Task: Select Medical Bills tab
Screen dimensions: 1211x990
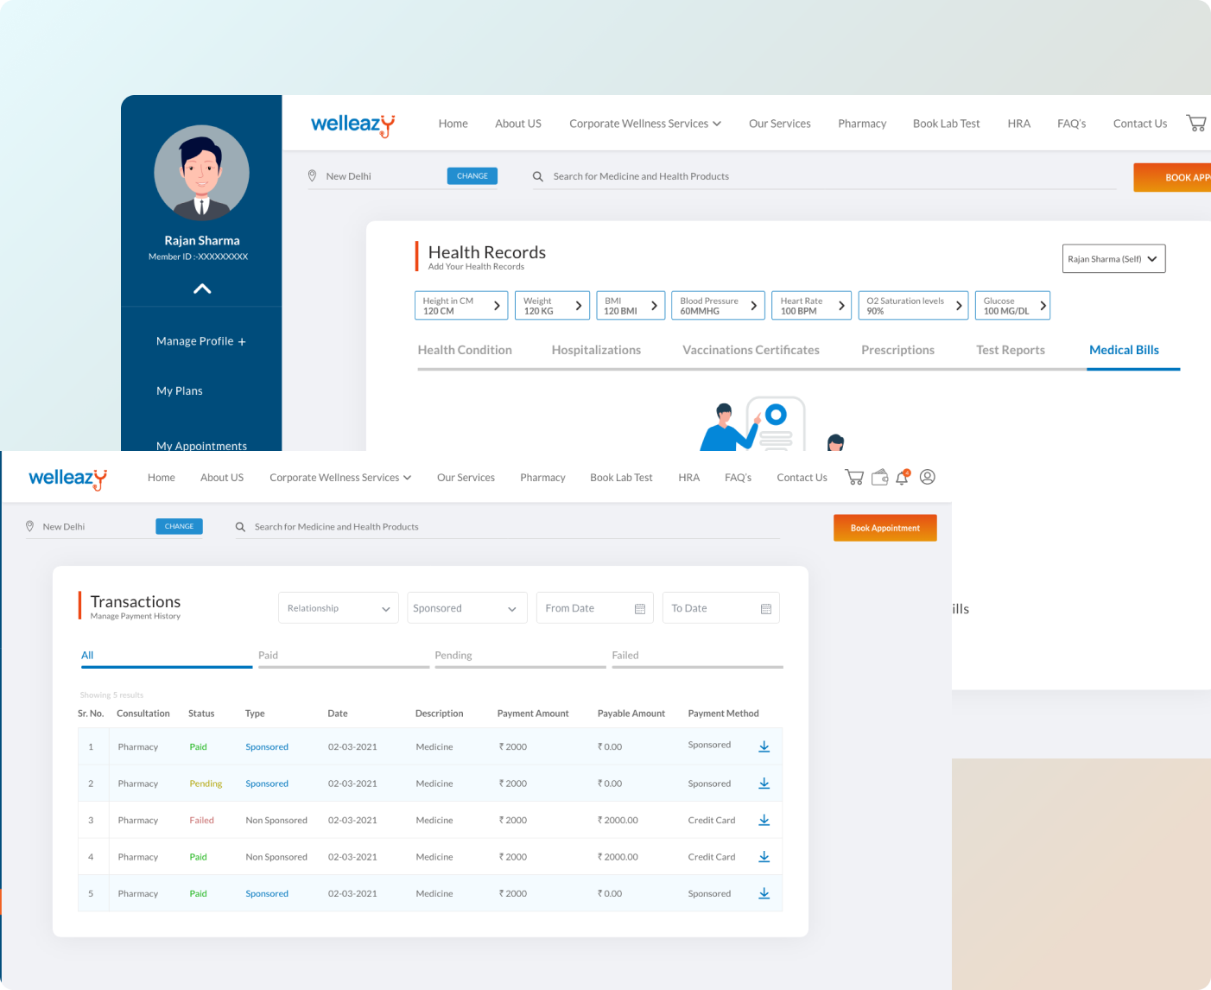Action: pyautogui.click(x=1124, y=350)
